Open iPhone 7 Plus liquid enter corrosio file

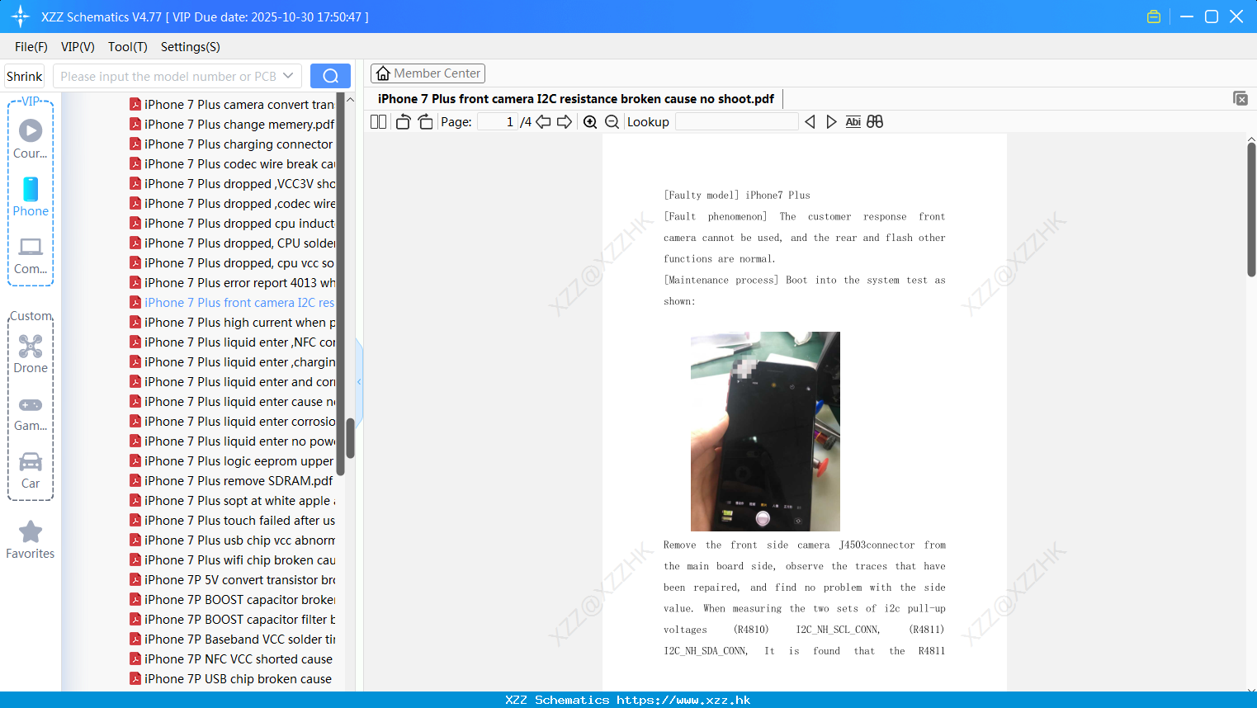tap(232, 422)
